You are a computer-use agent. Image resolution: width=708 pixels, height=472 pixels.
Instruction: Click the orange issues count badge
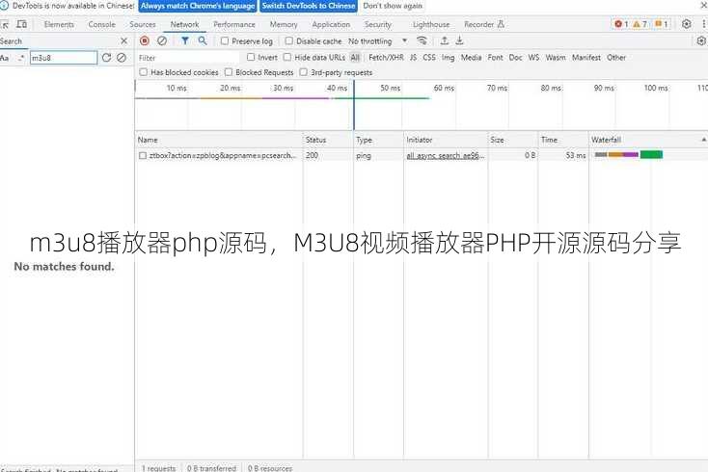point(661,24)
